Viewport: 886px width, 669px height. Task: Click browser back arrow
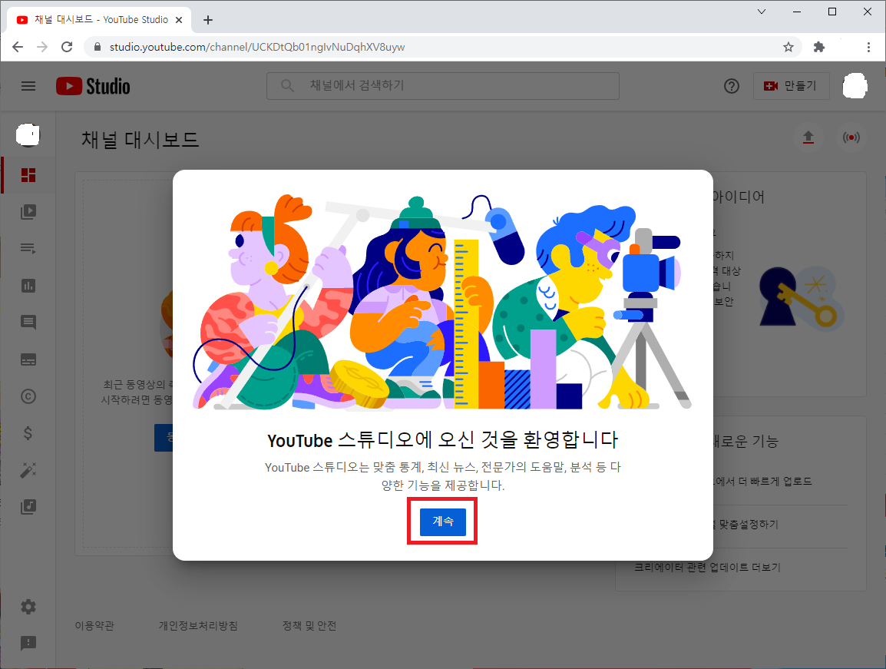point(18,47)
